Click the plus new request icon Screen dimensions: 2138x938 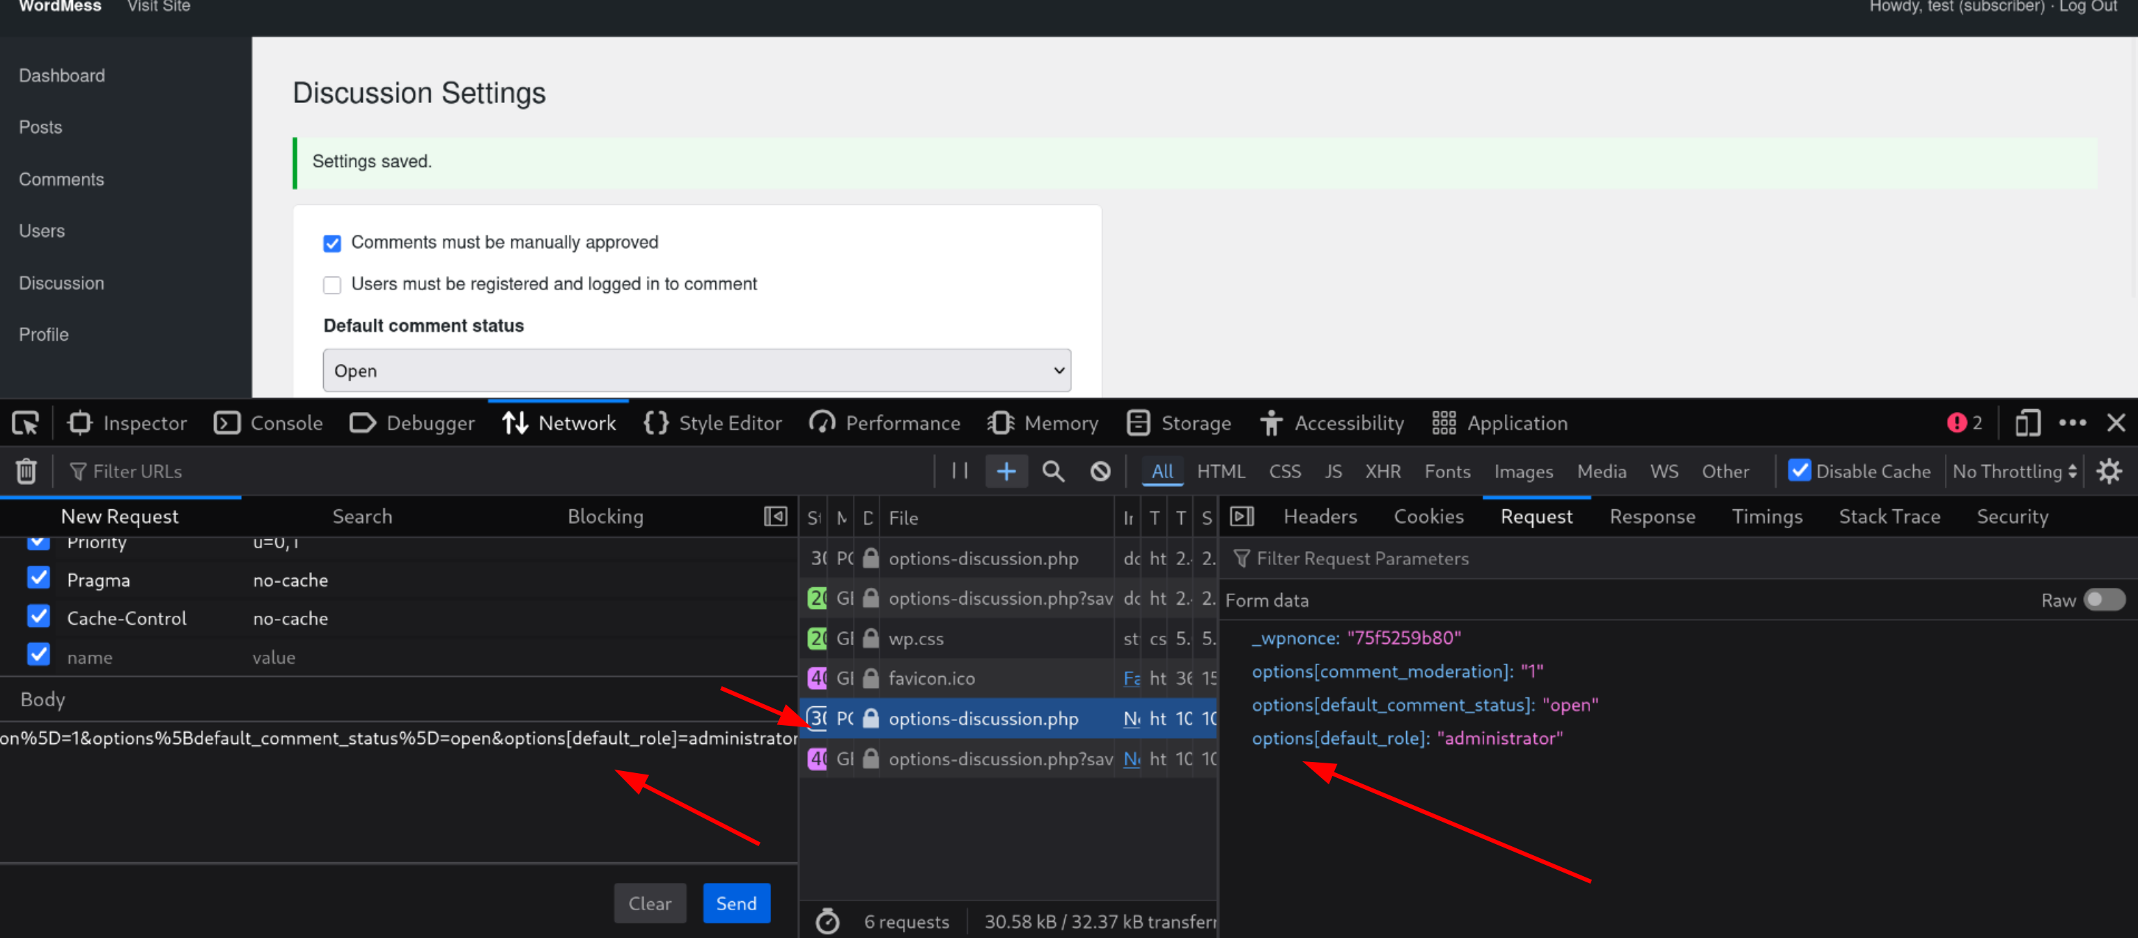click(1006, 471)
